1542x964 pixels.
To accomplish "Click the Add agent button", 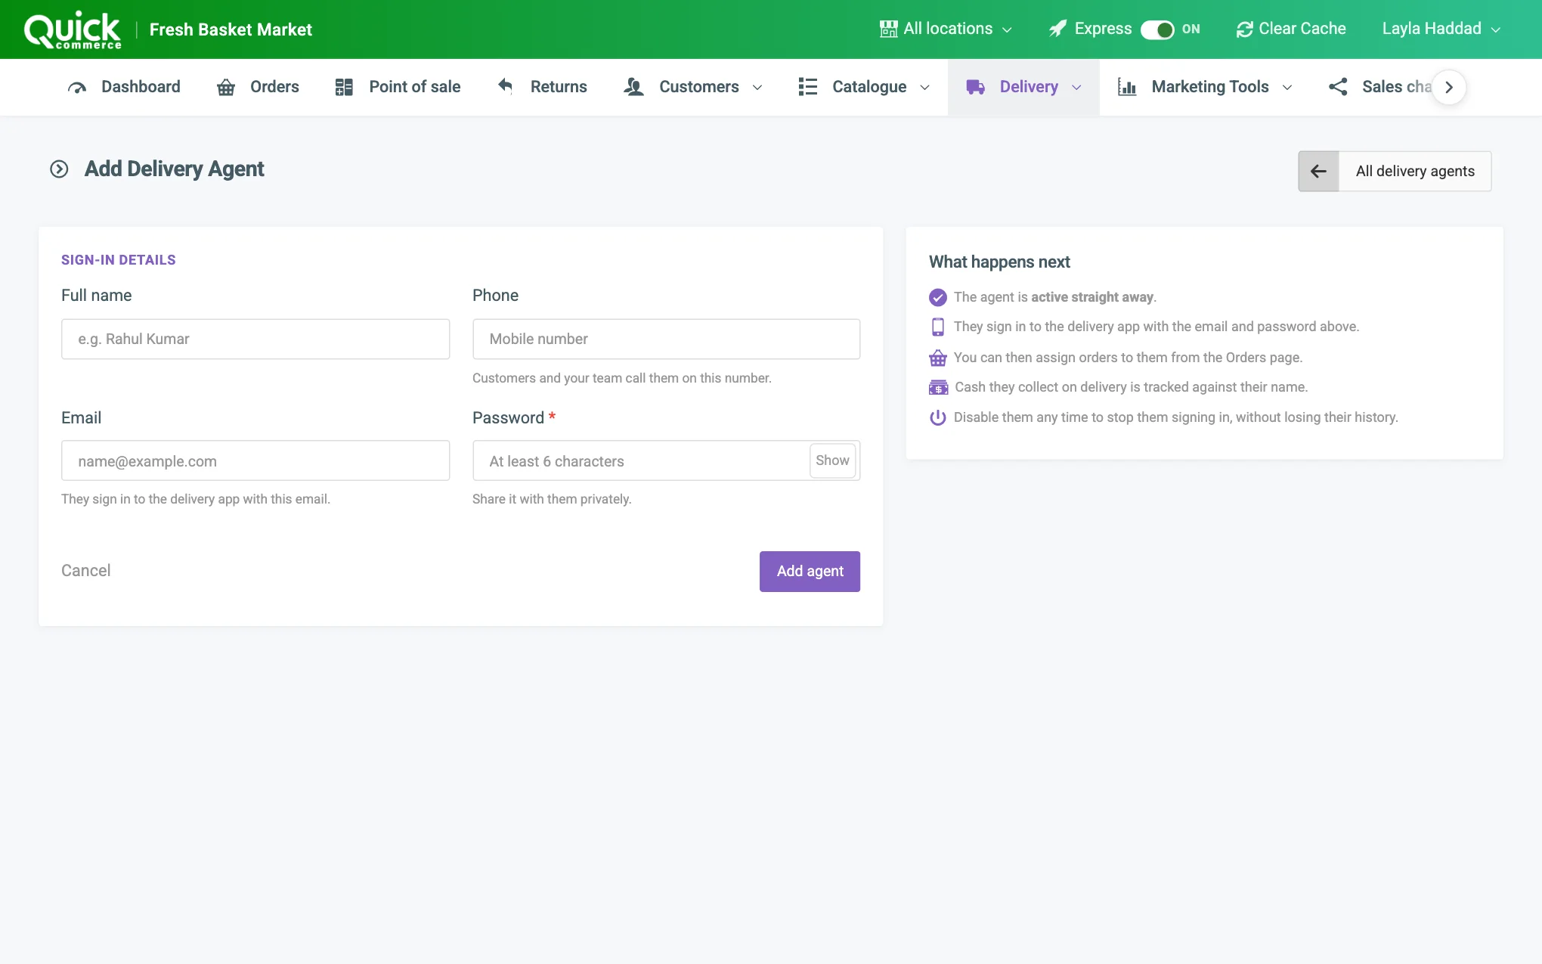I will point(810,572).
